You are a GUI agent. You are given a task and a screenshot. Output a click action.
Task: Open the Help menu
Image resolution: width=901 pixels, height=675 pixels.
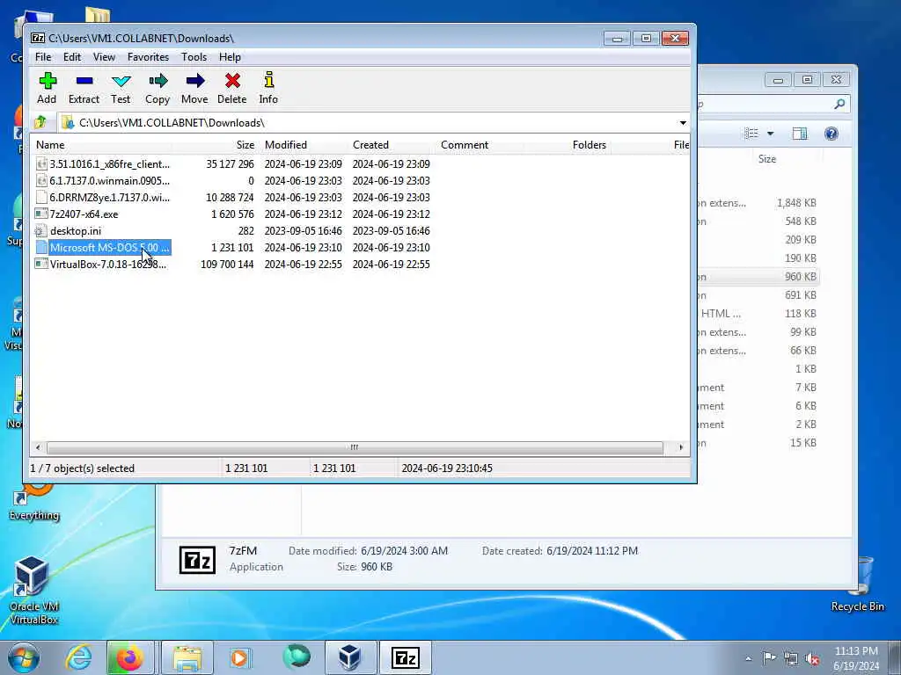[230, 57]
